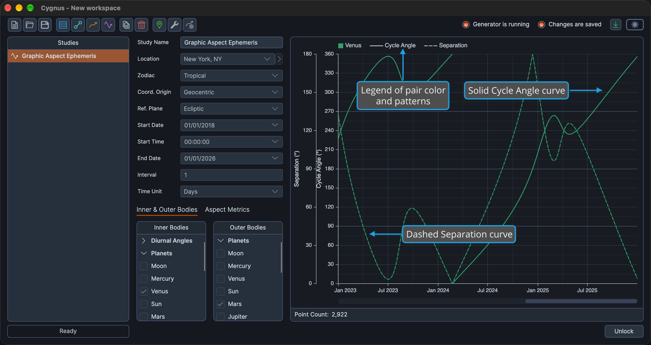Uncheck Venus in Inner Bodies list
Image resolution: width=651 pixels, height=345 pixels.
[144, 291]
